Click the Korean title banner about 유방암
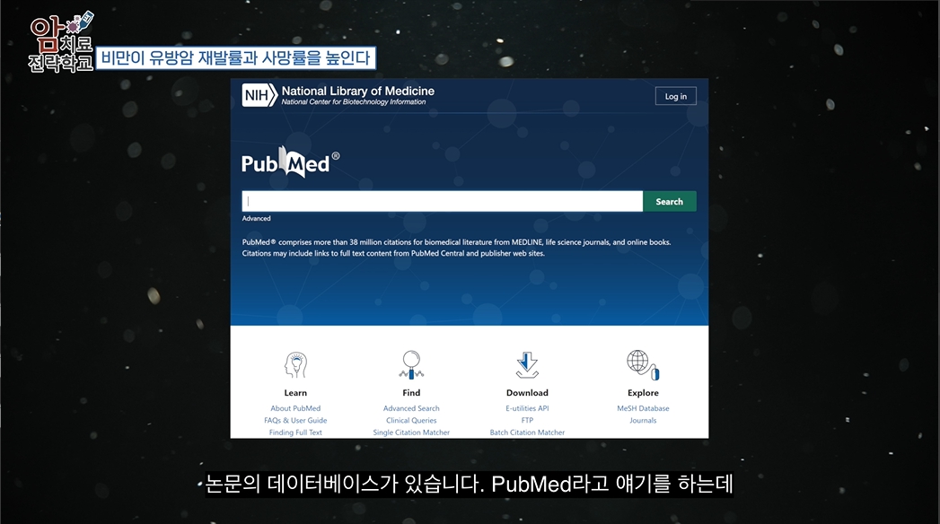This screenshot has width=940, height=524. point(236,58)
